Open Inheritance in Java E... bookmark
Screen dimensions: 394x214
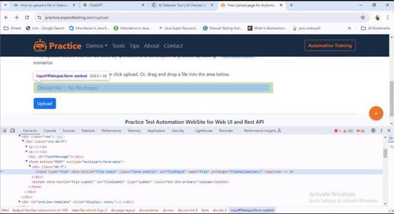click(89, 28)
